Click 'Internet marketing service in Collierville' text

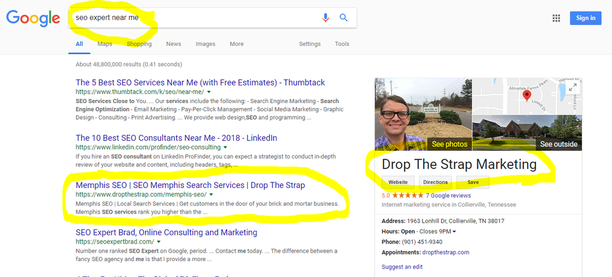tap(449, 204)
